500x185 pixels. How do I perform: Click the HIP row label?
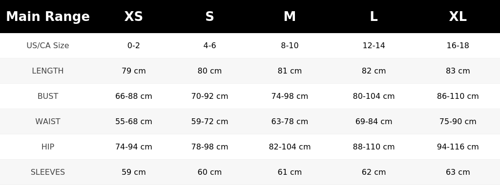coord(48,147)
